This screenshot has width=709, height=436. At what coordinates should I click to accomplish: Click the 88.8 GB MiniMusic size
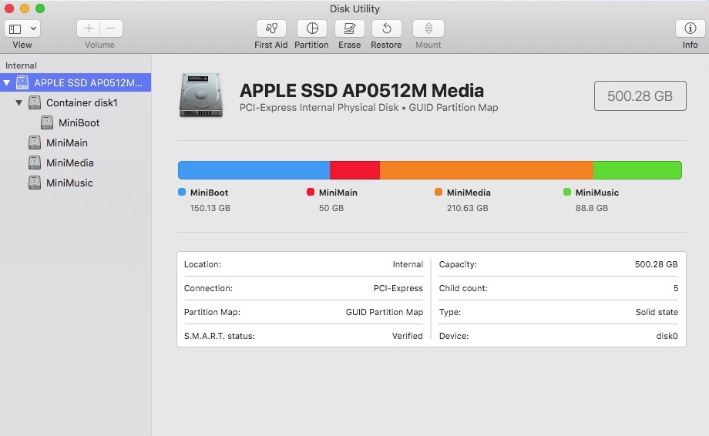[592, 208]
